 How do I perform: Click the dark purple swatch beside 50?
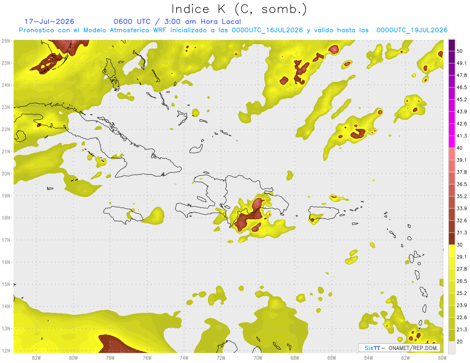452,45
